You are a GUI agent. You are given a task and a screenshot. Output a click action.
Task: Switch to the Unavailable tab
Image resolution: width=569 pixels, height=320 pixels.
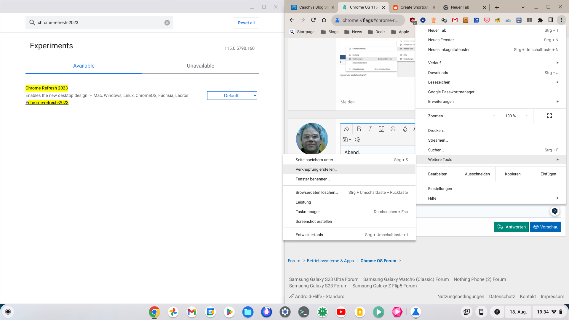200,66
